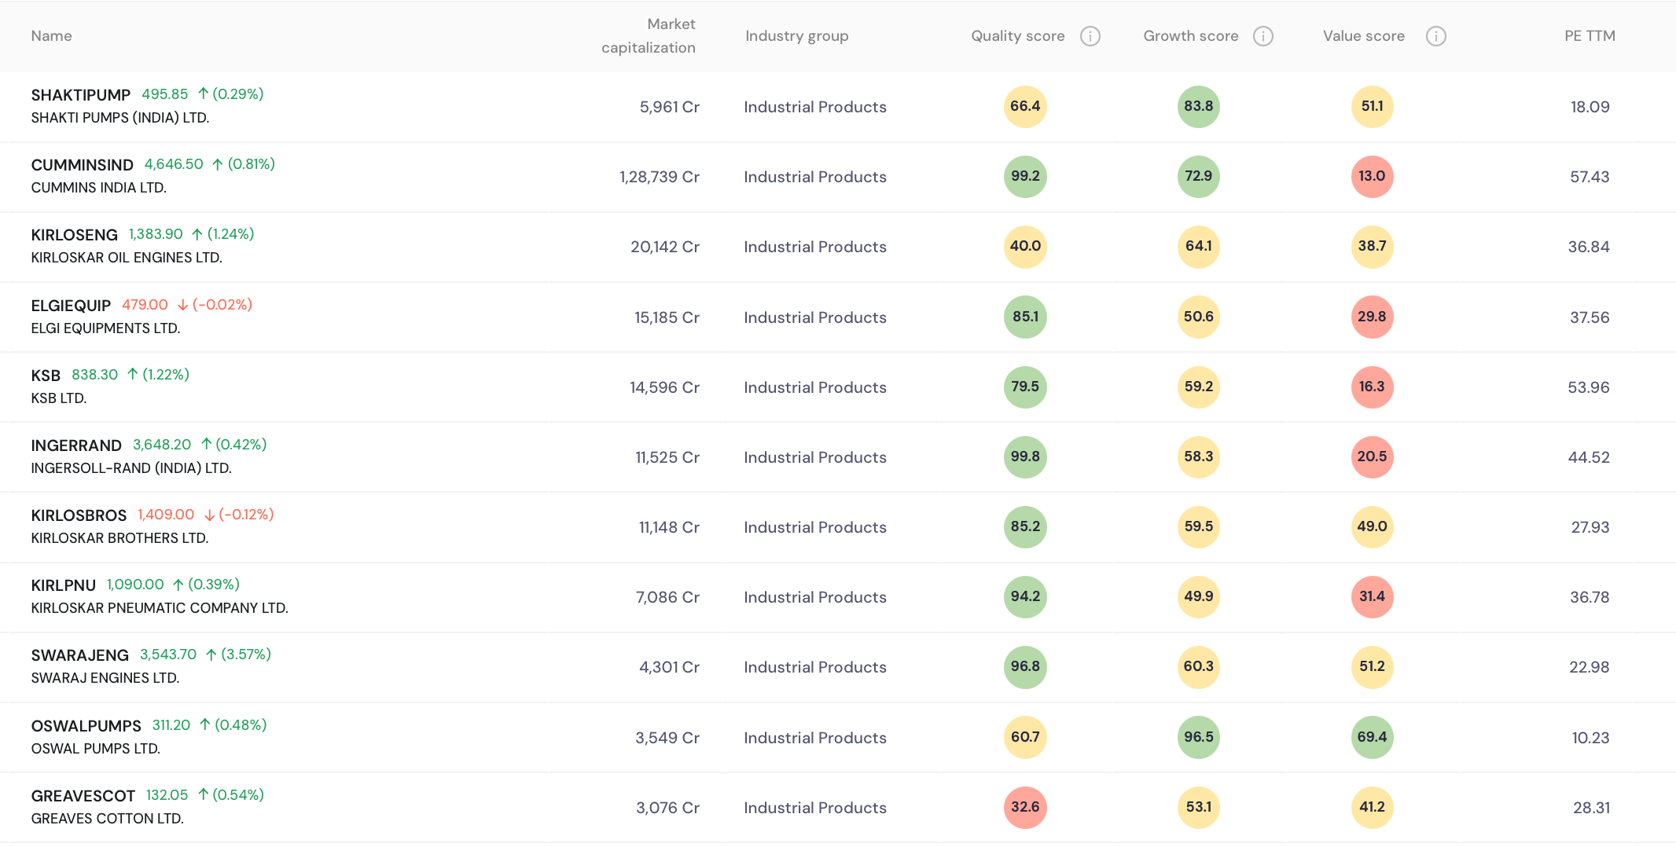Screen dimensions: 1676x847
Task: Click KIRLOSKAR PNEUMATIC COMPANY LTD. name
Action: coord(160,608)
